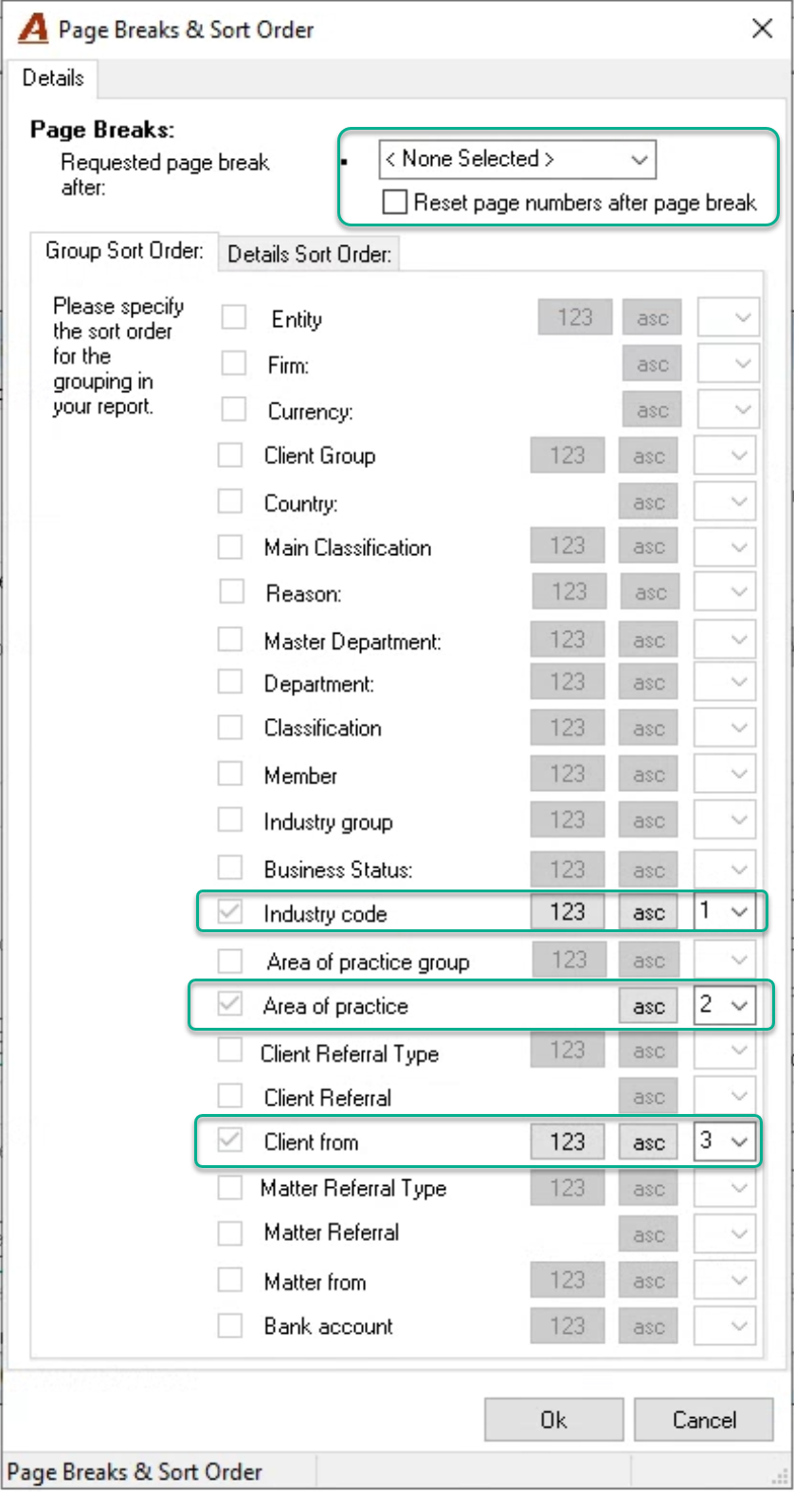
Task: Click the Cancel button
Action: [704, 1420]
